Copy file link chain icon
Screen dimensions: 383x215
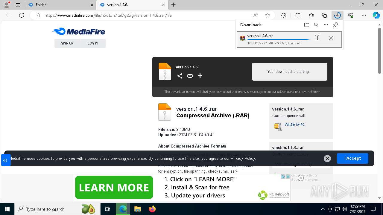[190, 76]
